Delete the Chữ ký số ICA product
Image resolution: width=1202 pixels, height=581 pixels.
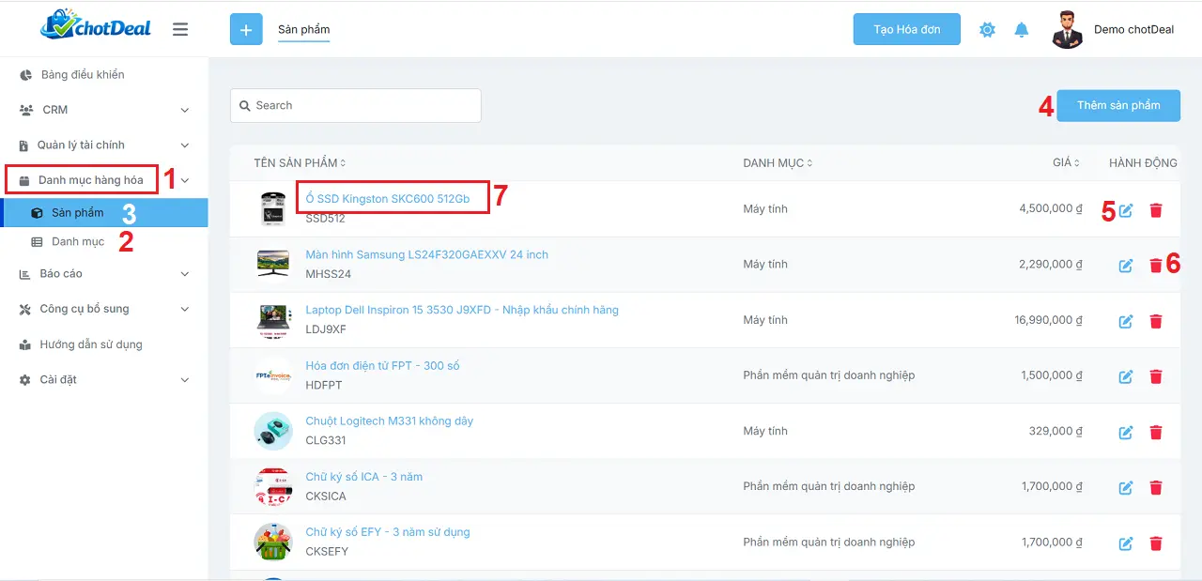point(1155,488)
